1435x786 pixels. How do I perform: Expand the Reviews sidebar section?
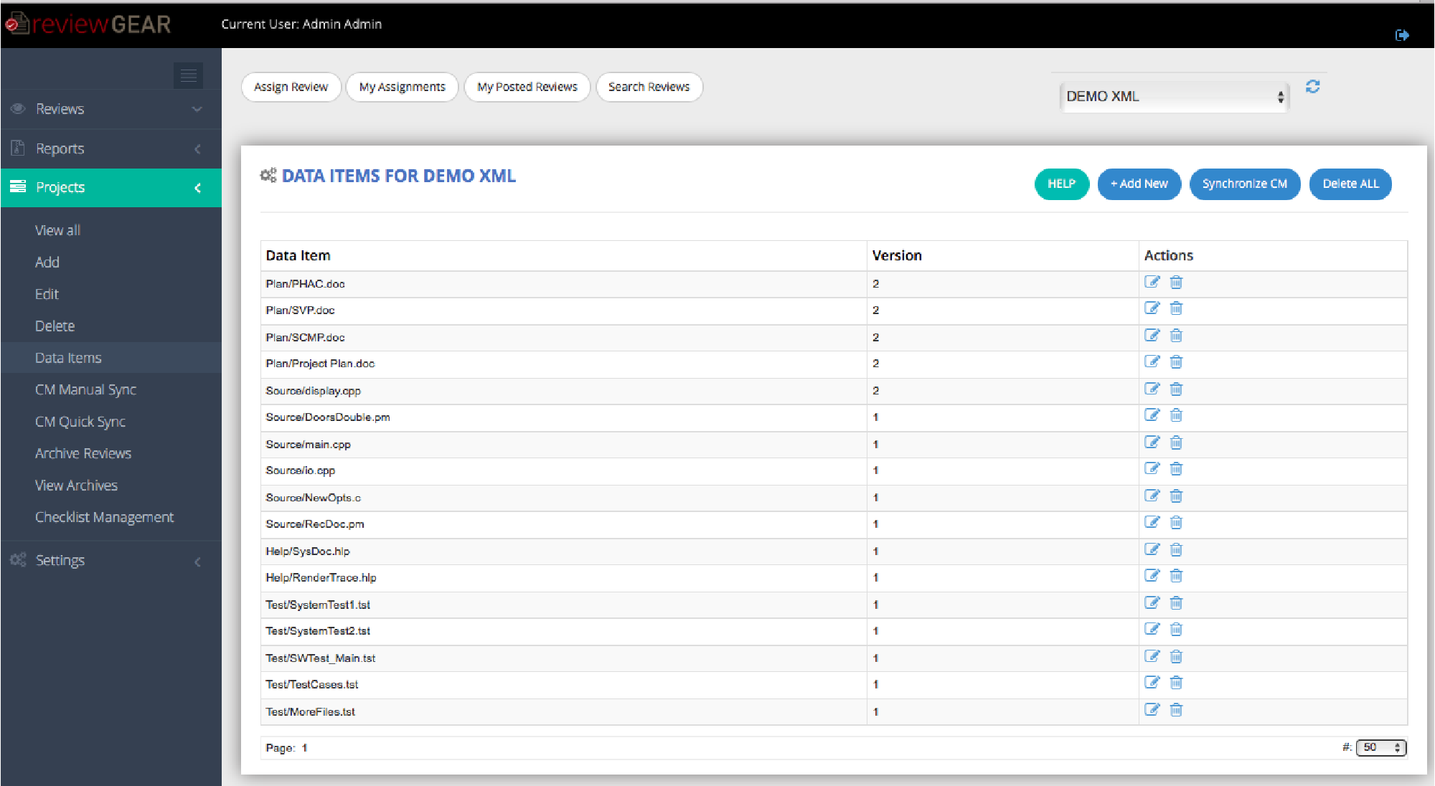(x=111, y=109)
